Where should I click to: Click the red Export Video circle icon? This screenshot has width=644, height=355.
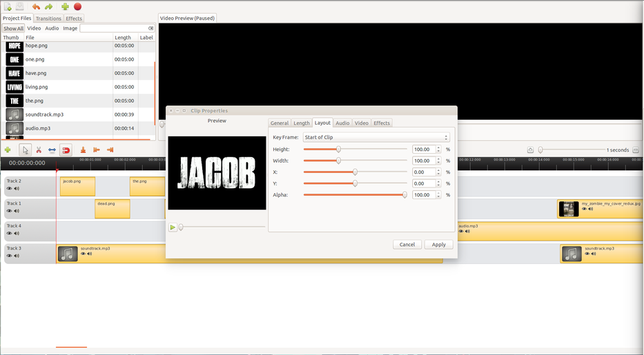tap(77, 7)
